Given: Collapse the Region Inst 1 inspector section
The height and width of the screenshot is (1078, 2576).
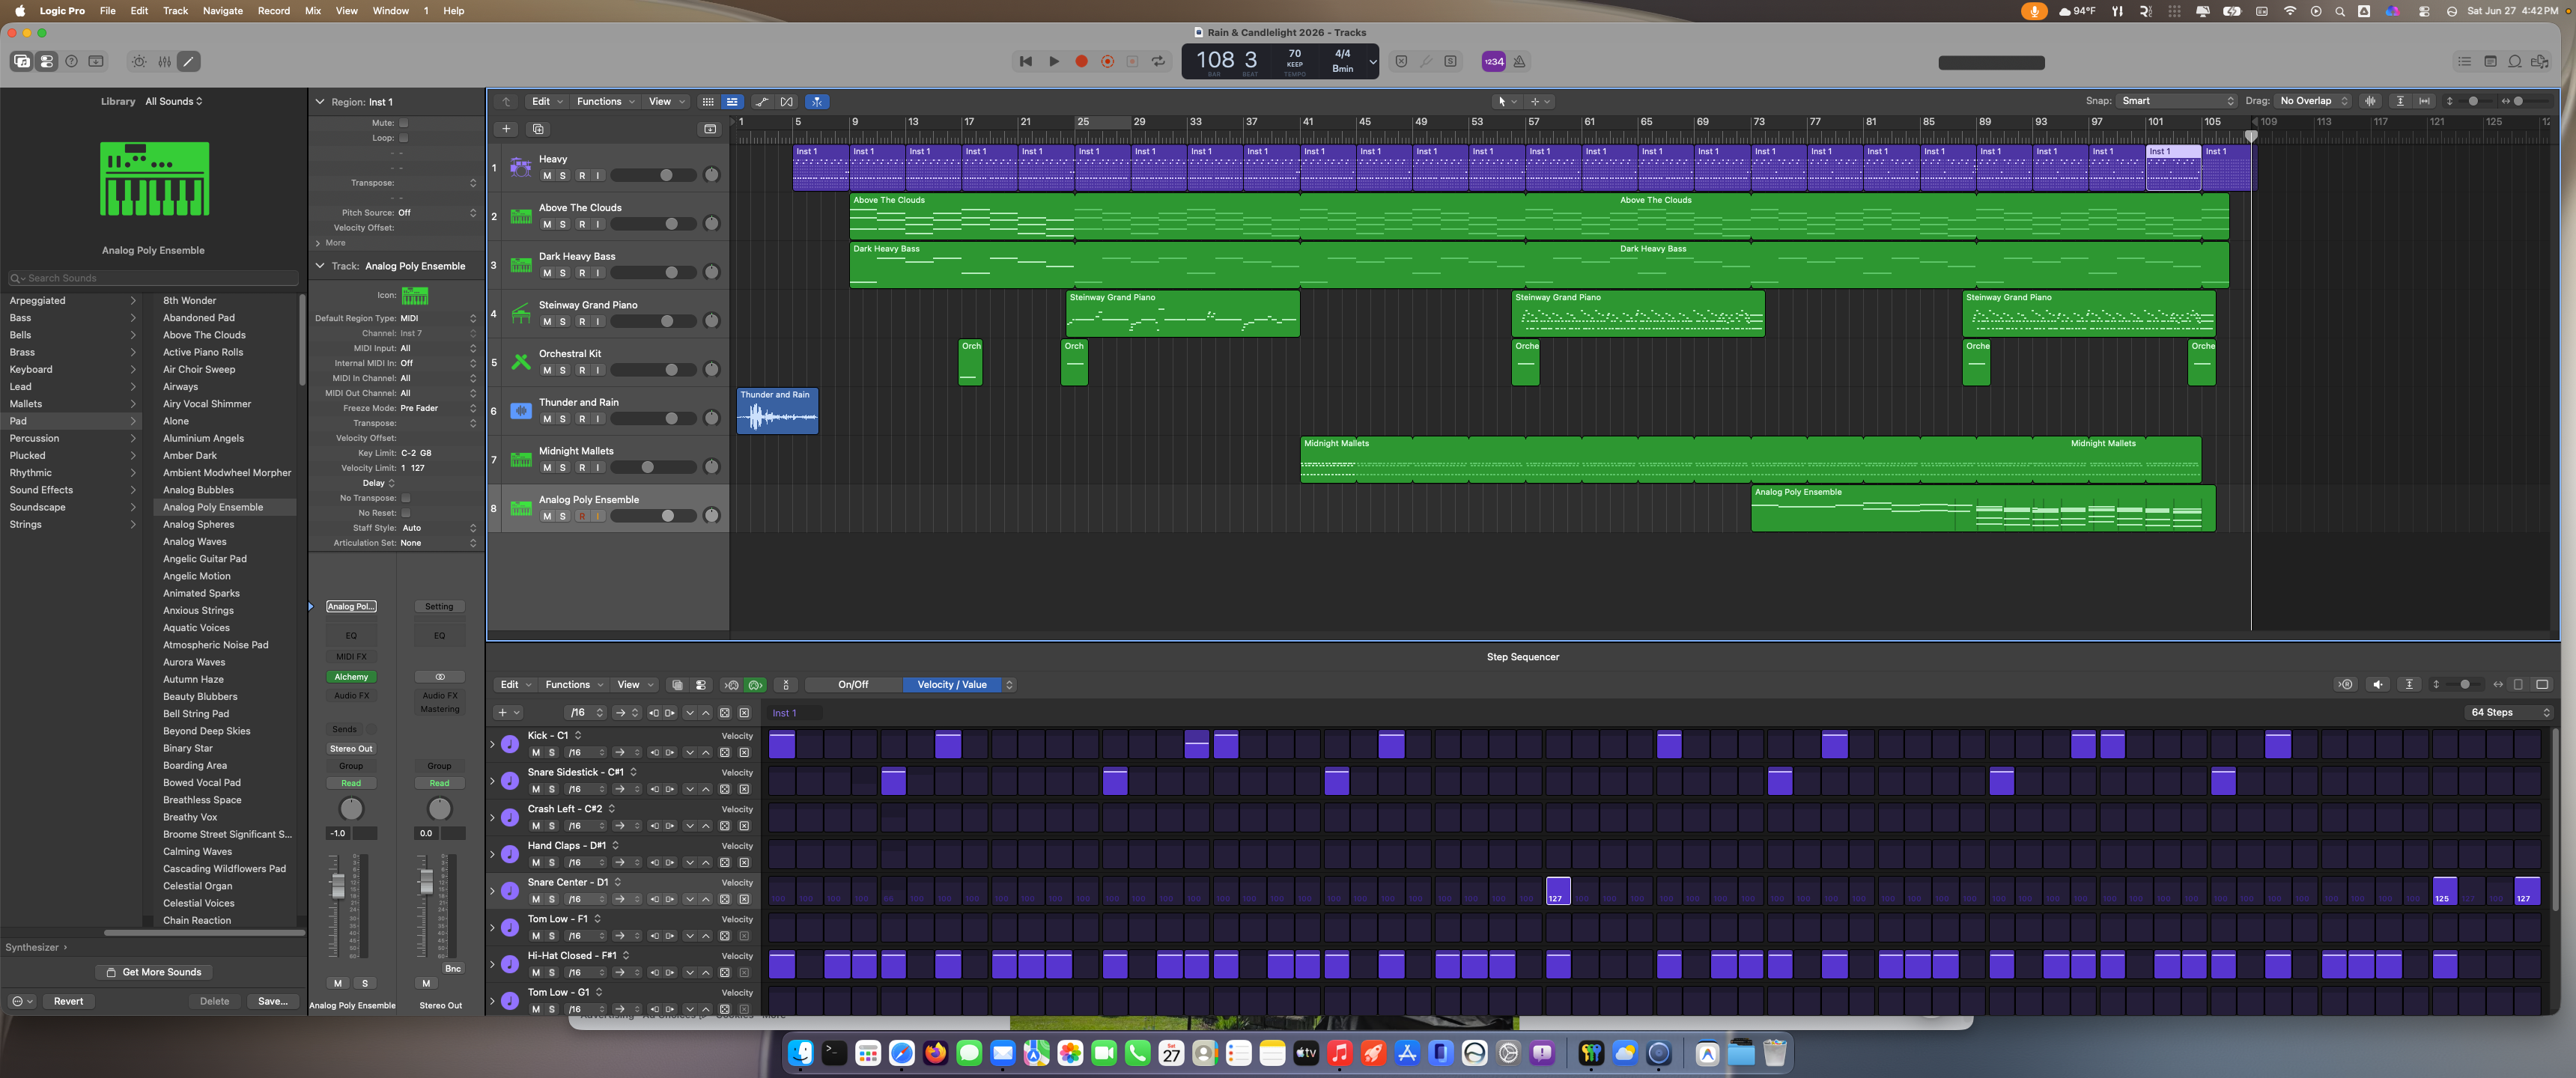Looking at the screenshot, I should coord(320,102).
